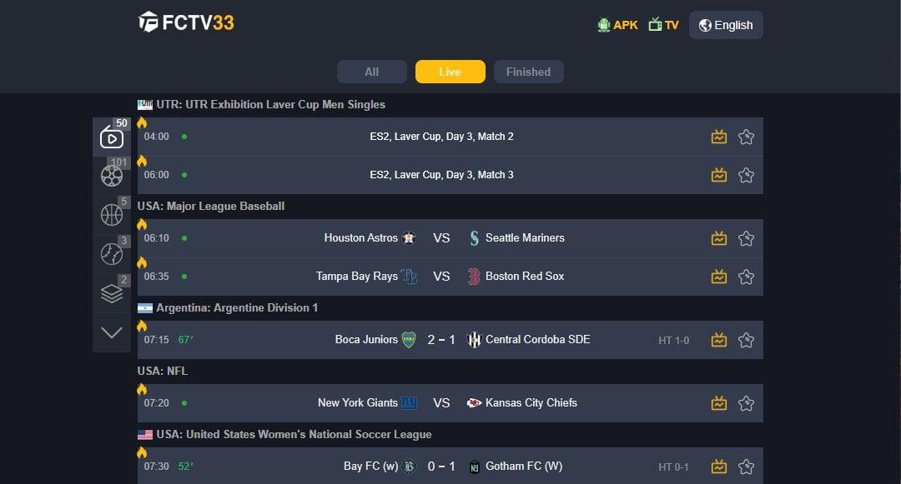901x484 pixels.
Task: Star the New York Giants vs Kansas City Chiefs match
Action: coord(746,402)
